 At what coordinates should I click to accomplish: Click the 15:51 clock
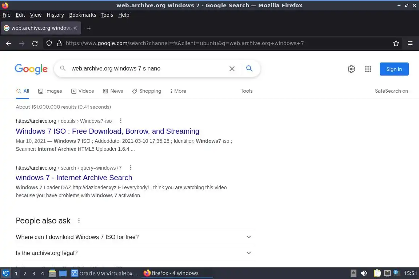point(410,273)
